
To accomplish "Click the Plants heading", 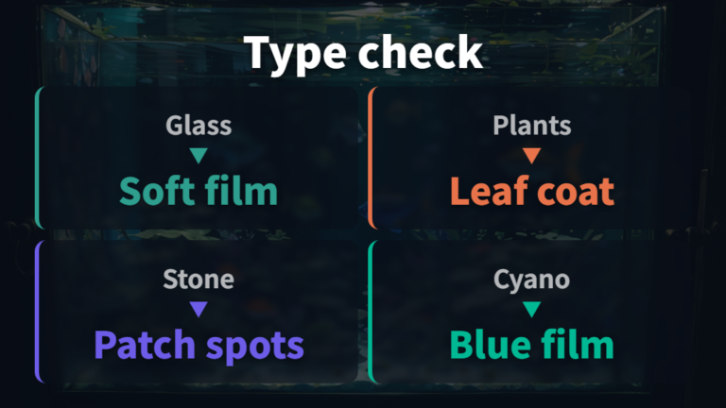I will pos(532,126).
